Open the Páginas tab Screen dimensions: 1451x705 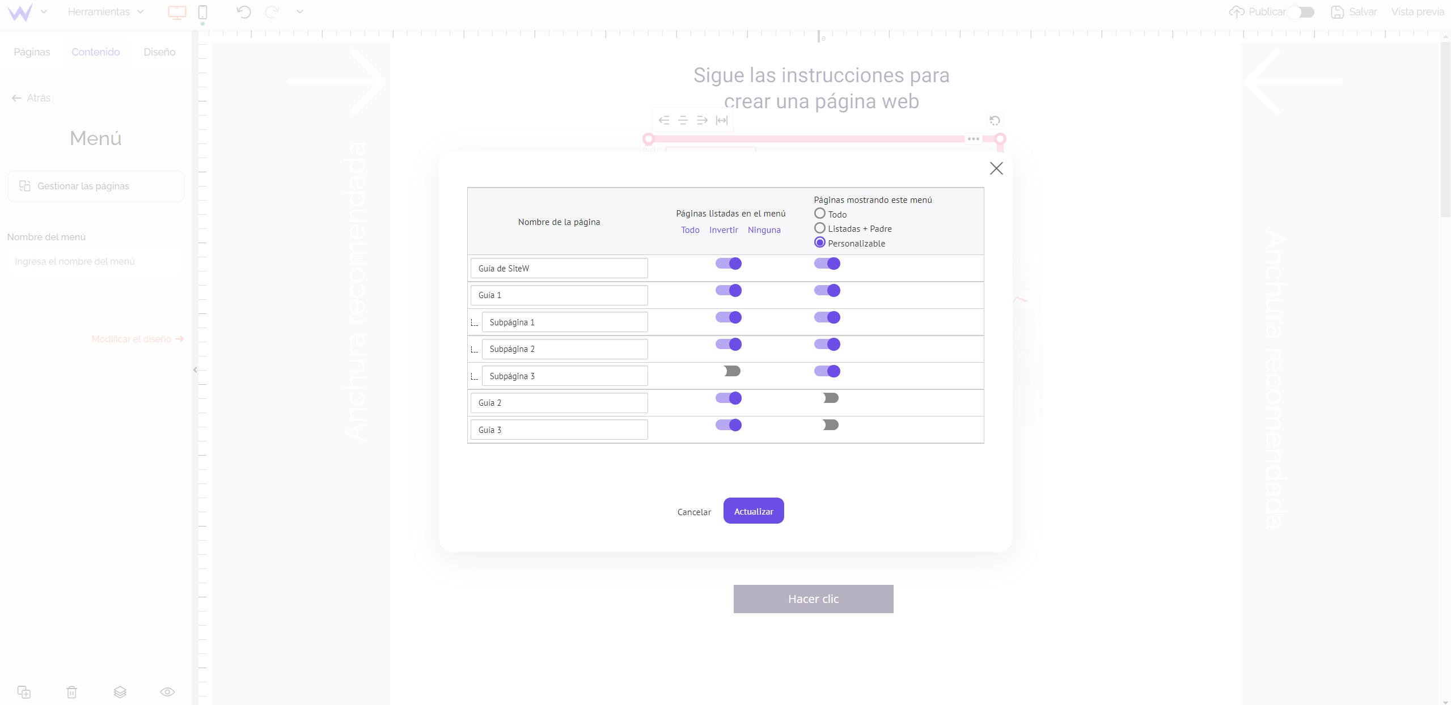pos(32,52)
